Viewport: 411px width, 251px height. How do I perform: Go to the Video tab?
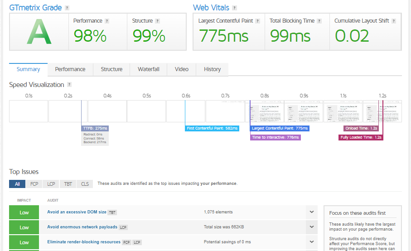click(x=182, y=69)
